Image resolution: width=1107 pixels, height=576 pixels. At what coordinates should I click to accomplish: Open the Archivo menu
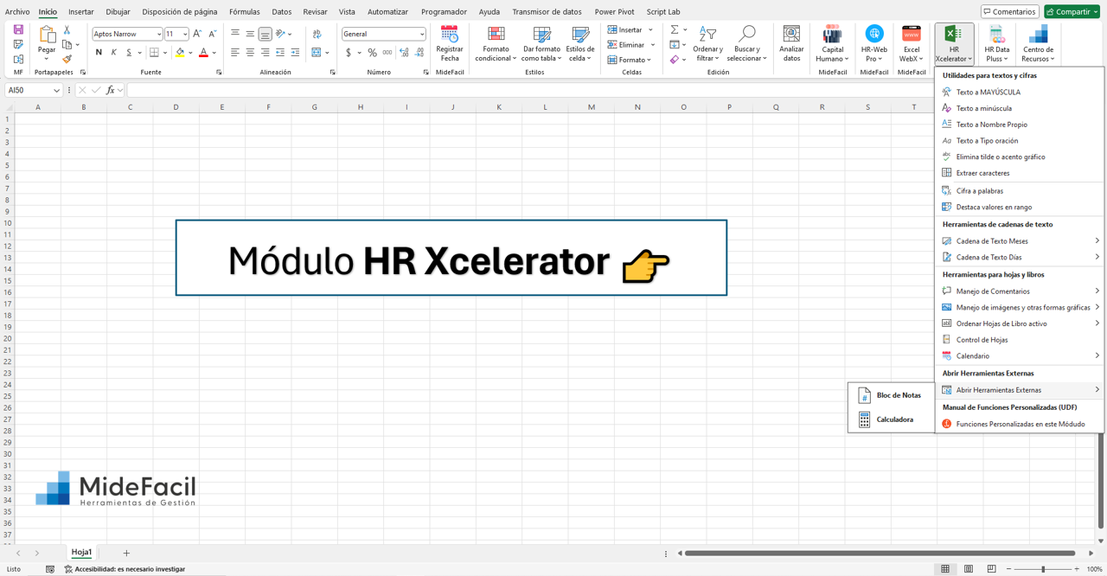click(x=17, y=12)
